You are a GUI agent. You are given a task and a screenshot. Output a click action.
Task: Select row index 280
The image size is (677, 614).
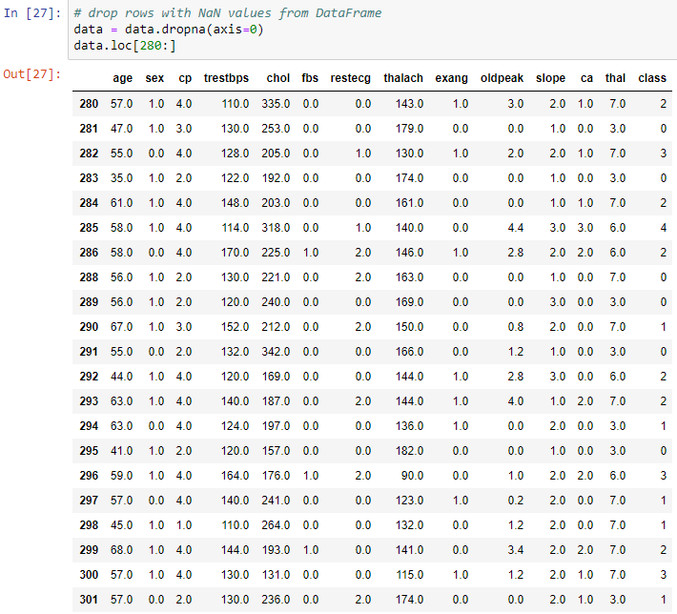pos(89,104)
